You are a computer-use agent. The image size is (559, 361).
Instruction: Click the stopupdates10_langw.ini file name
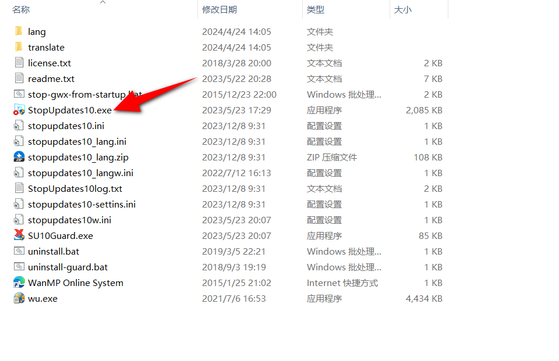tap(80, 173)
